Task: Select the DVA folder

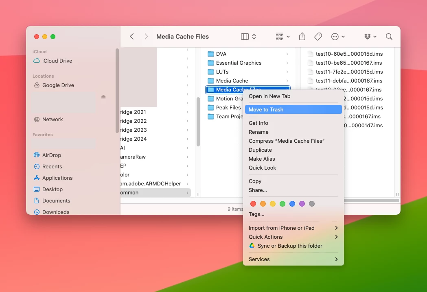Action: click(247, 54)
